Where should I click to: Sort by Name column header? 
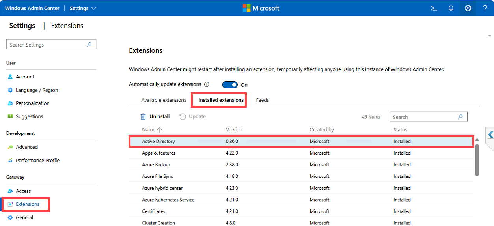coord(152,129)
